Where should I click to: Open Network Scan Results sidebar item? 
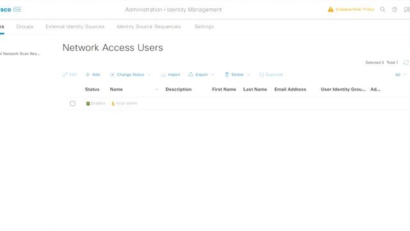(20, 54)
